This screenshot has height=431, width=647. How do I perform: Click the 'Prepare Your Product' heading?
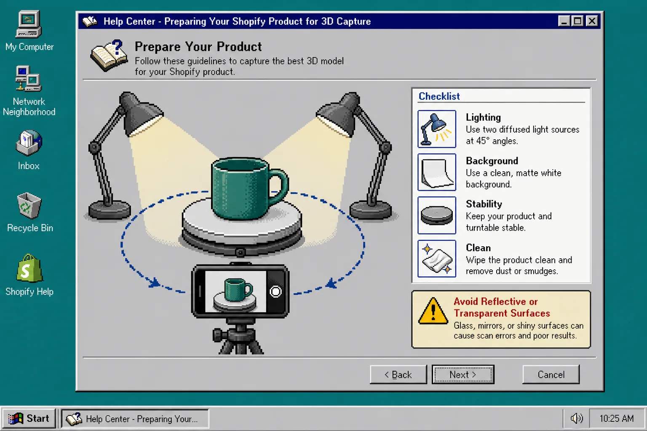click(x=198, y=47)
